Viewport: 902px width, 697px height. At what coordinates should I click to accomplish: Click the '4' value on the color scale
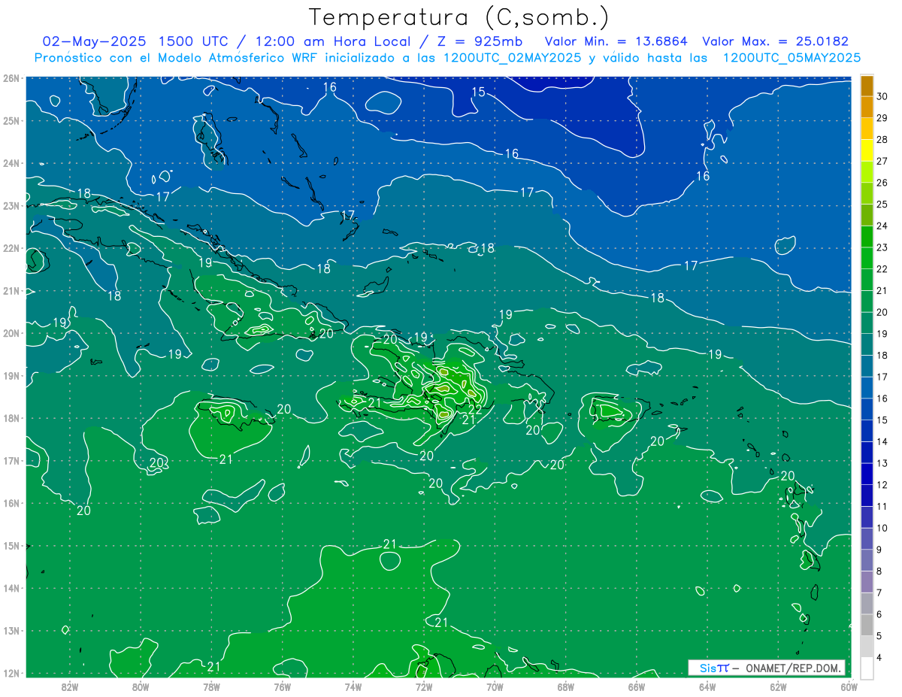[x=879, y=658]
